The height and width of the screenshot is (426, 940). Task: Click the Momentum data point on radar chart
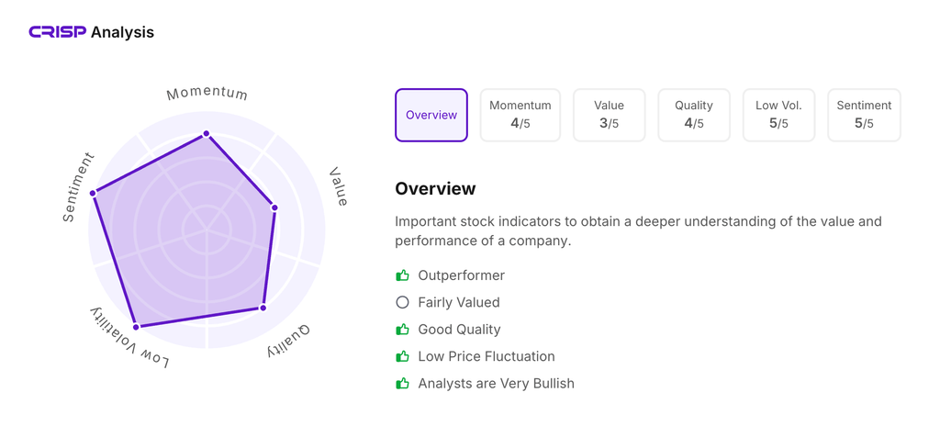click(x=207, y=134)
